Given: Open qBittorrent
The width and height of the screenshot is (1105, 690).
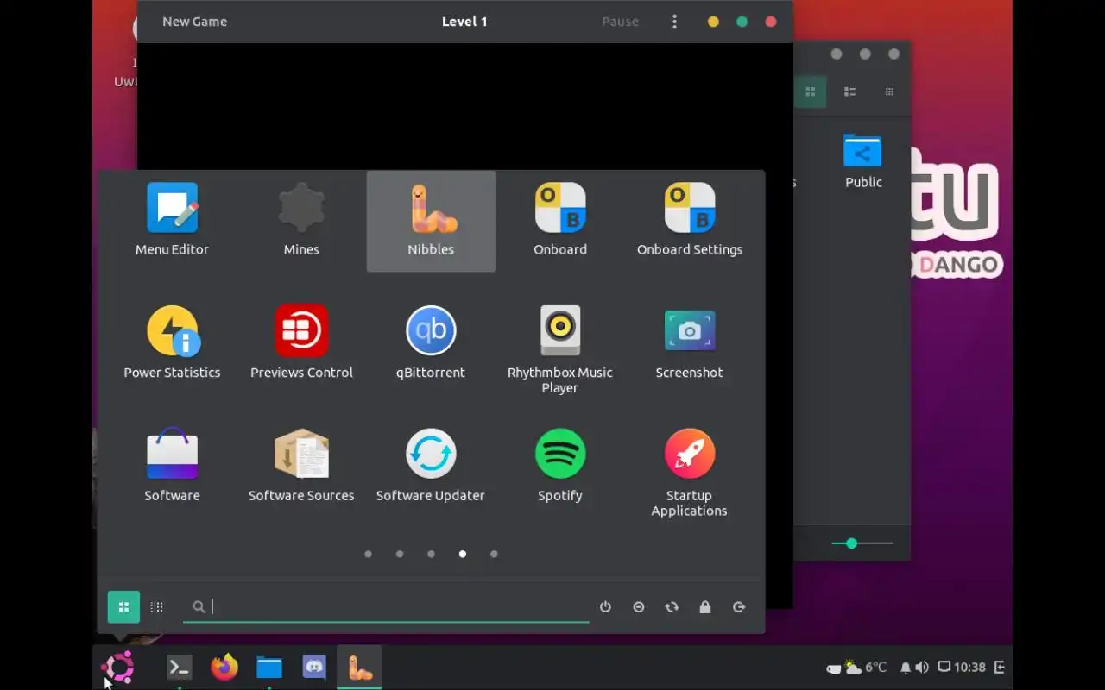Looking at the screenshot, I should pyautogui.click(x=431, y=342).
